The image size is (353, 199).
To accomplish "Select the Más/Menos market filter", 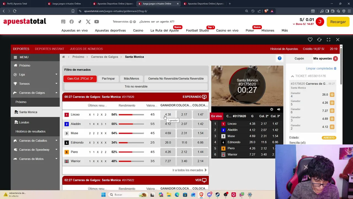I will coord(132,79).
